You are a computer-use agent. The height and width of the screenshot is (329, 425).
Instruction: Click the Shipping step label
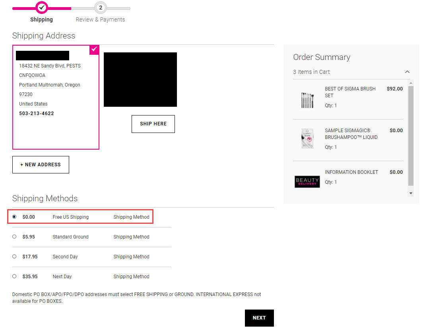click(x=41, y=19)
